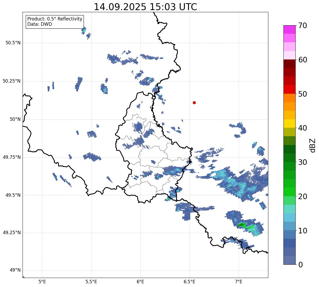This screenshot has width=319, height=287.
Task: Click the bright green colorbar swatch above 20
Action: tap(289, 192)
